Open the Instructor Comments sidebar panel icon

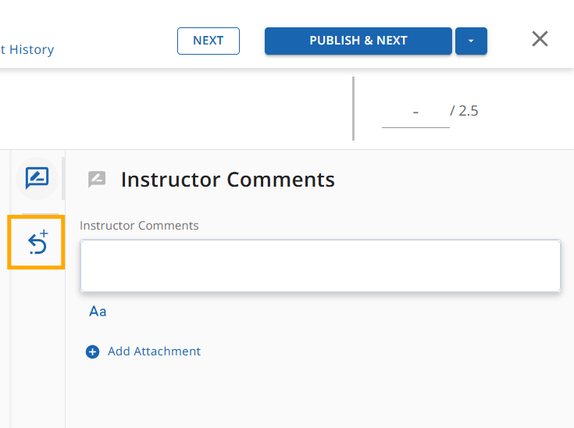[x=37, y=178]
